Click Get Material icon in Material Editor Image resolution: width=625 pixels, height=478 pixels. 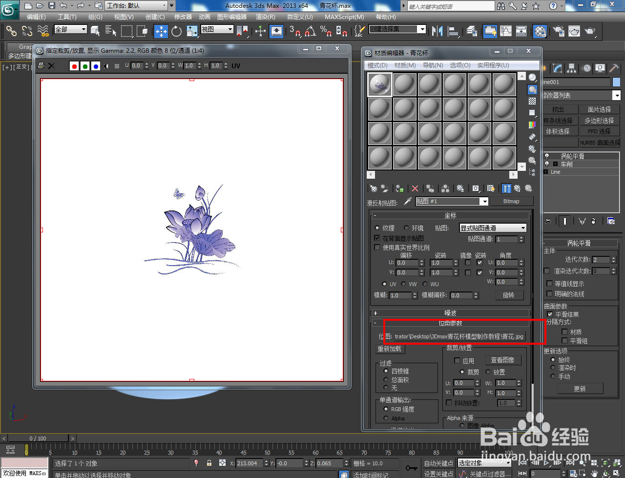[374, 188]
